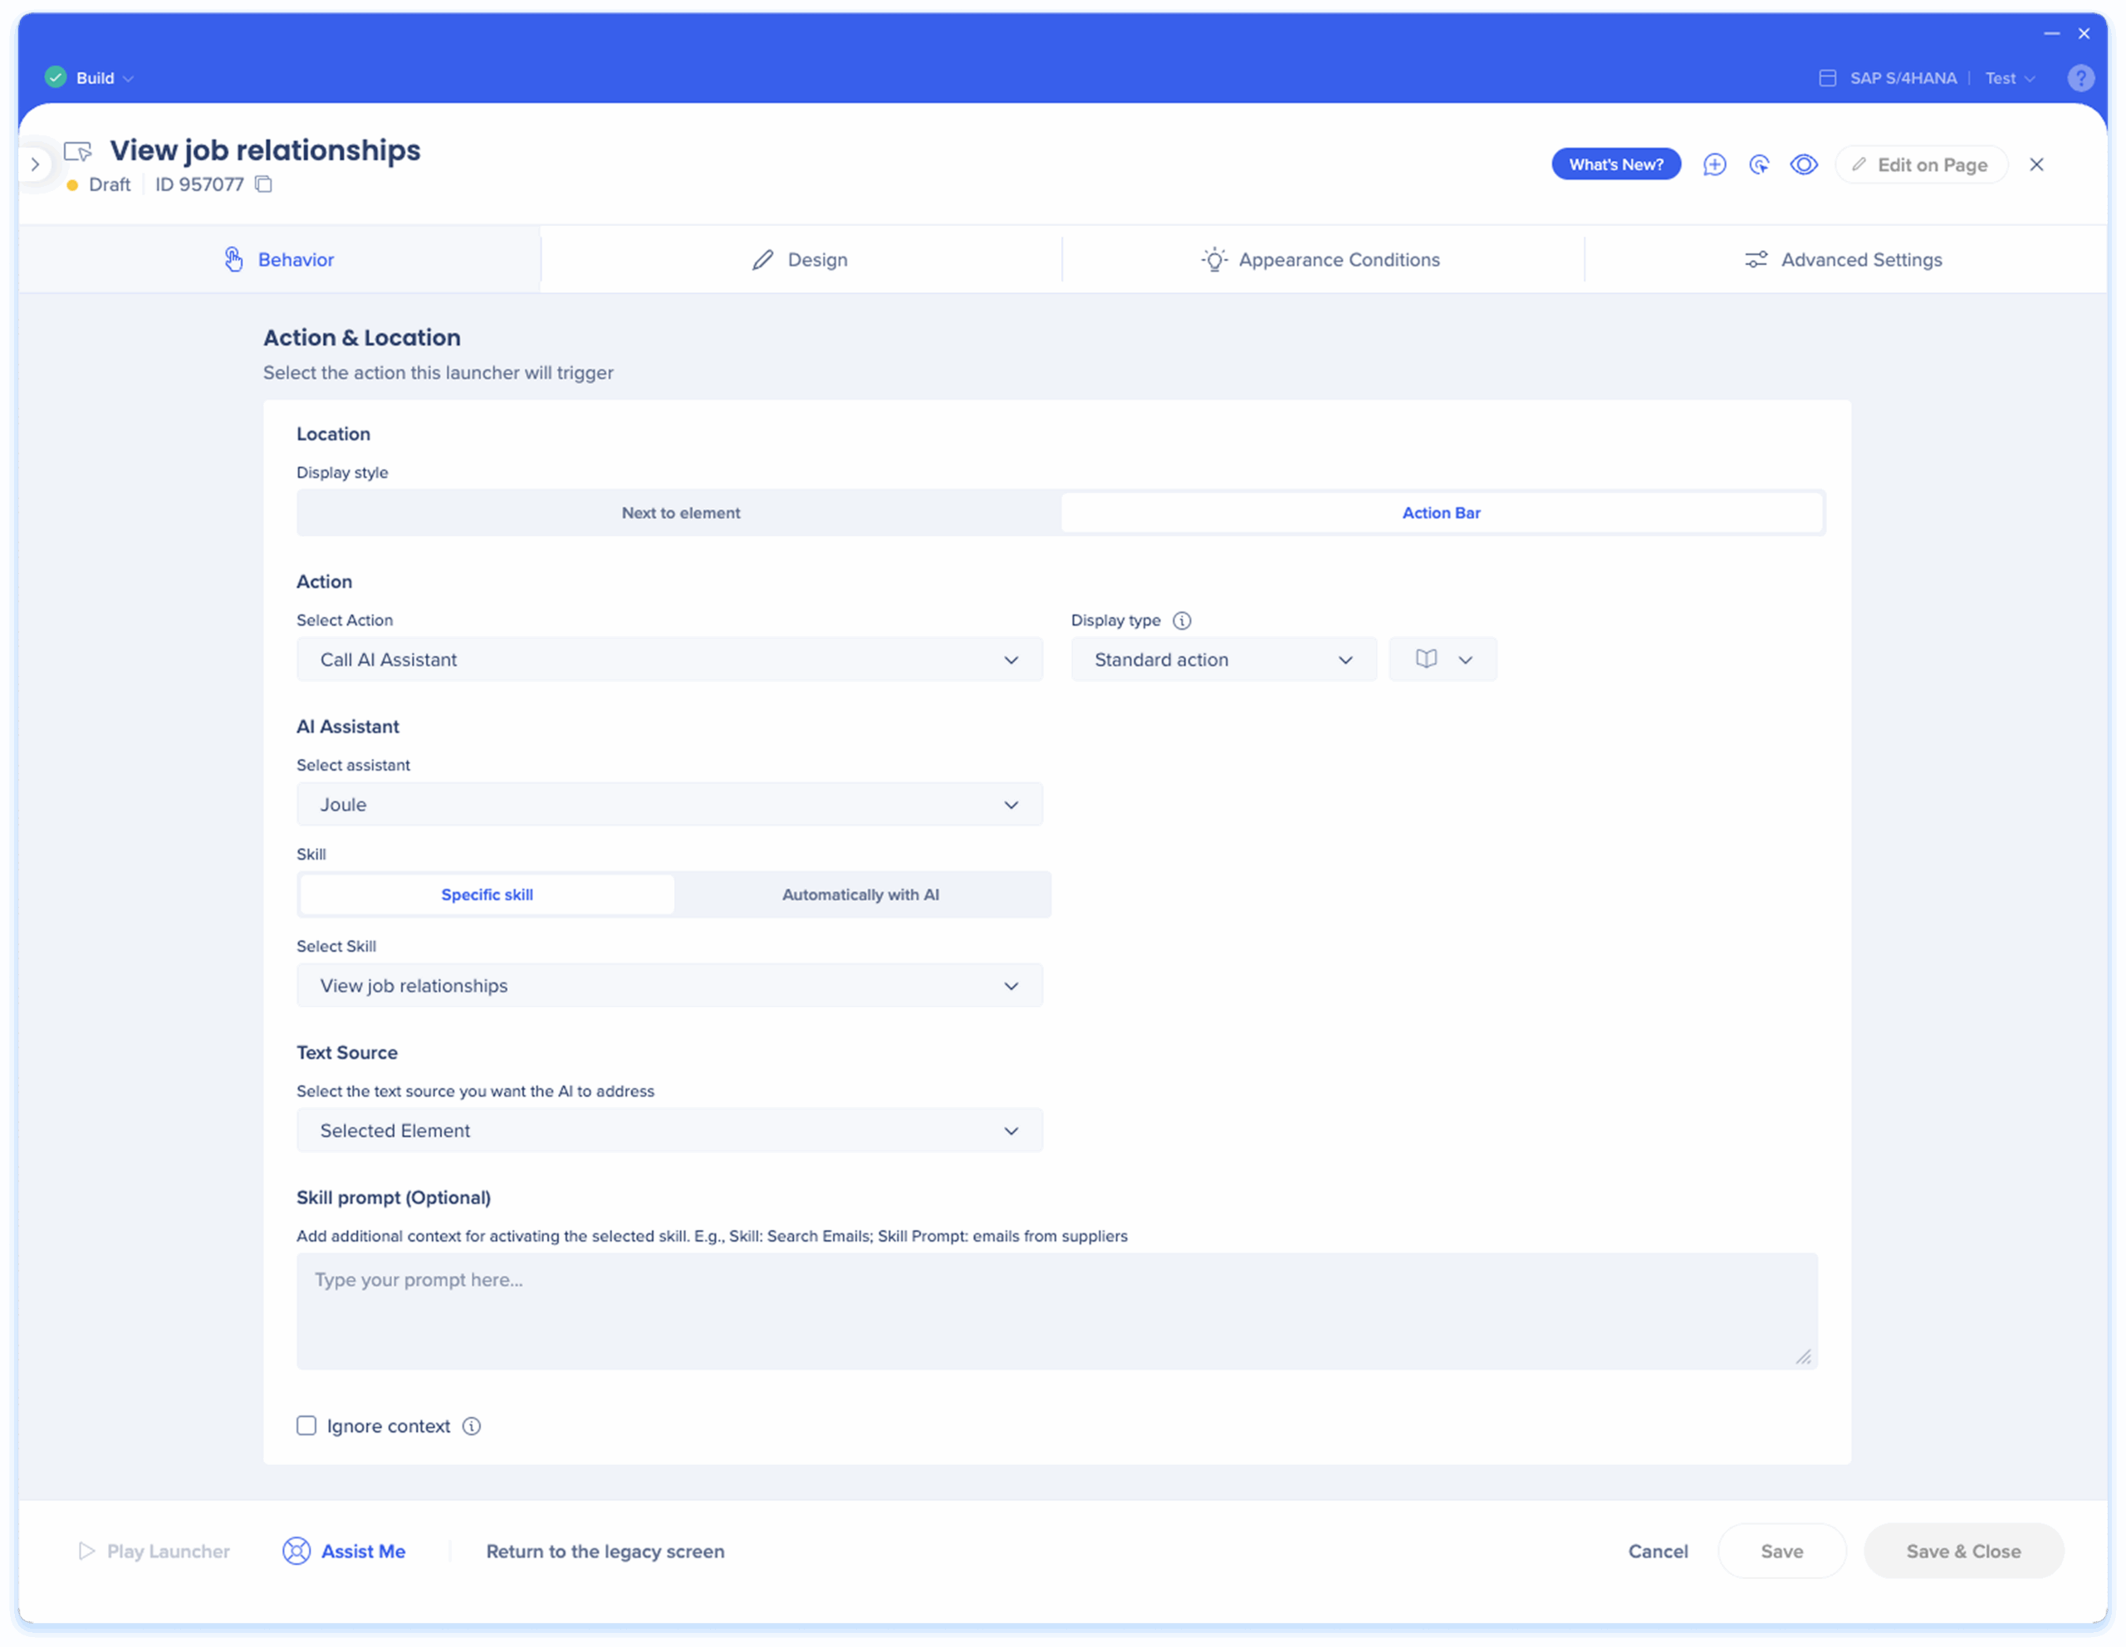Click the Ignore context info icon
Image resolution: width=2126 pixels, height=1647 pixels.
[x=472, y=1426]
